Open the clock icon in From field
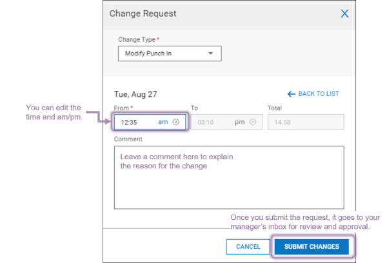Image resolution: width=387 pixels, height=263 pixels. [175, 122]
